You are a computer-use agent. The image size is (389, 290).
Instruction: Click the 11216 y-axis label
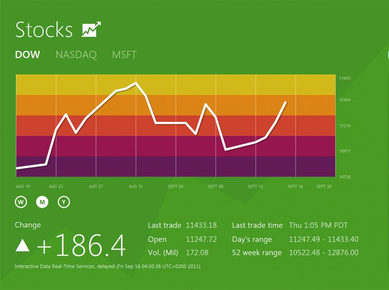pos(345,126)
